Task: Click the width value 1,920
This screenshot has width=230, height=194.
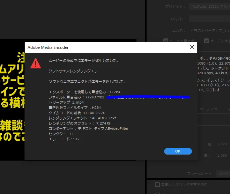Action: pos(222,144)
